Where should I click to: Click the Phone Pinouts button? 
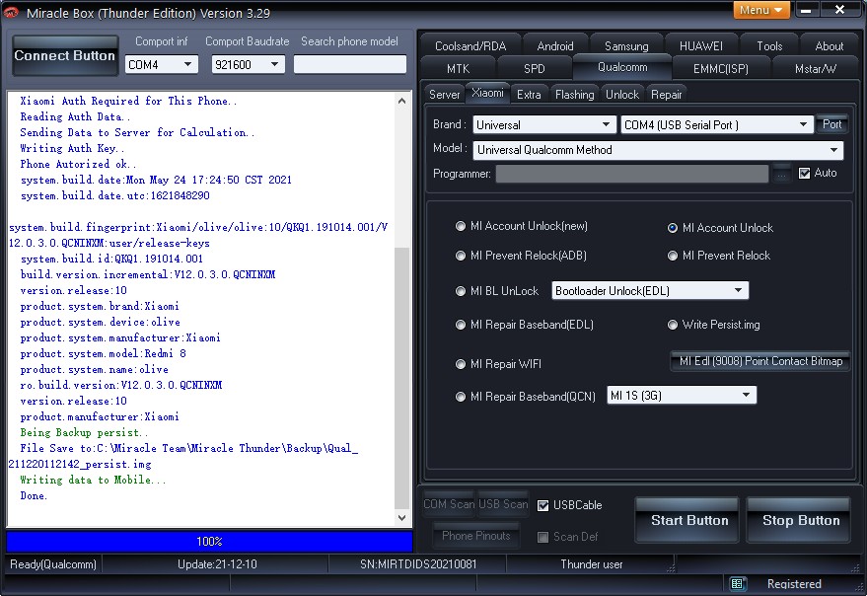point(476,536)
